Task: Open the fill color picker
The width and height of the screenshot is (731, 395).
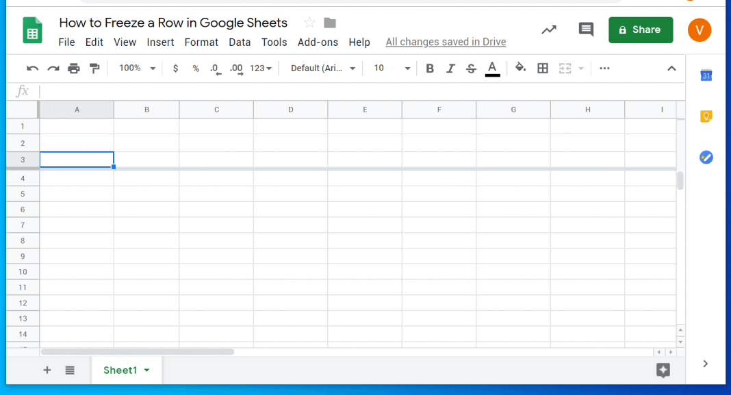Action: (520, 68)
